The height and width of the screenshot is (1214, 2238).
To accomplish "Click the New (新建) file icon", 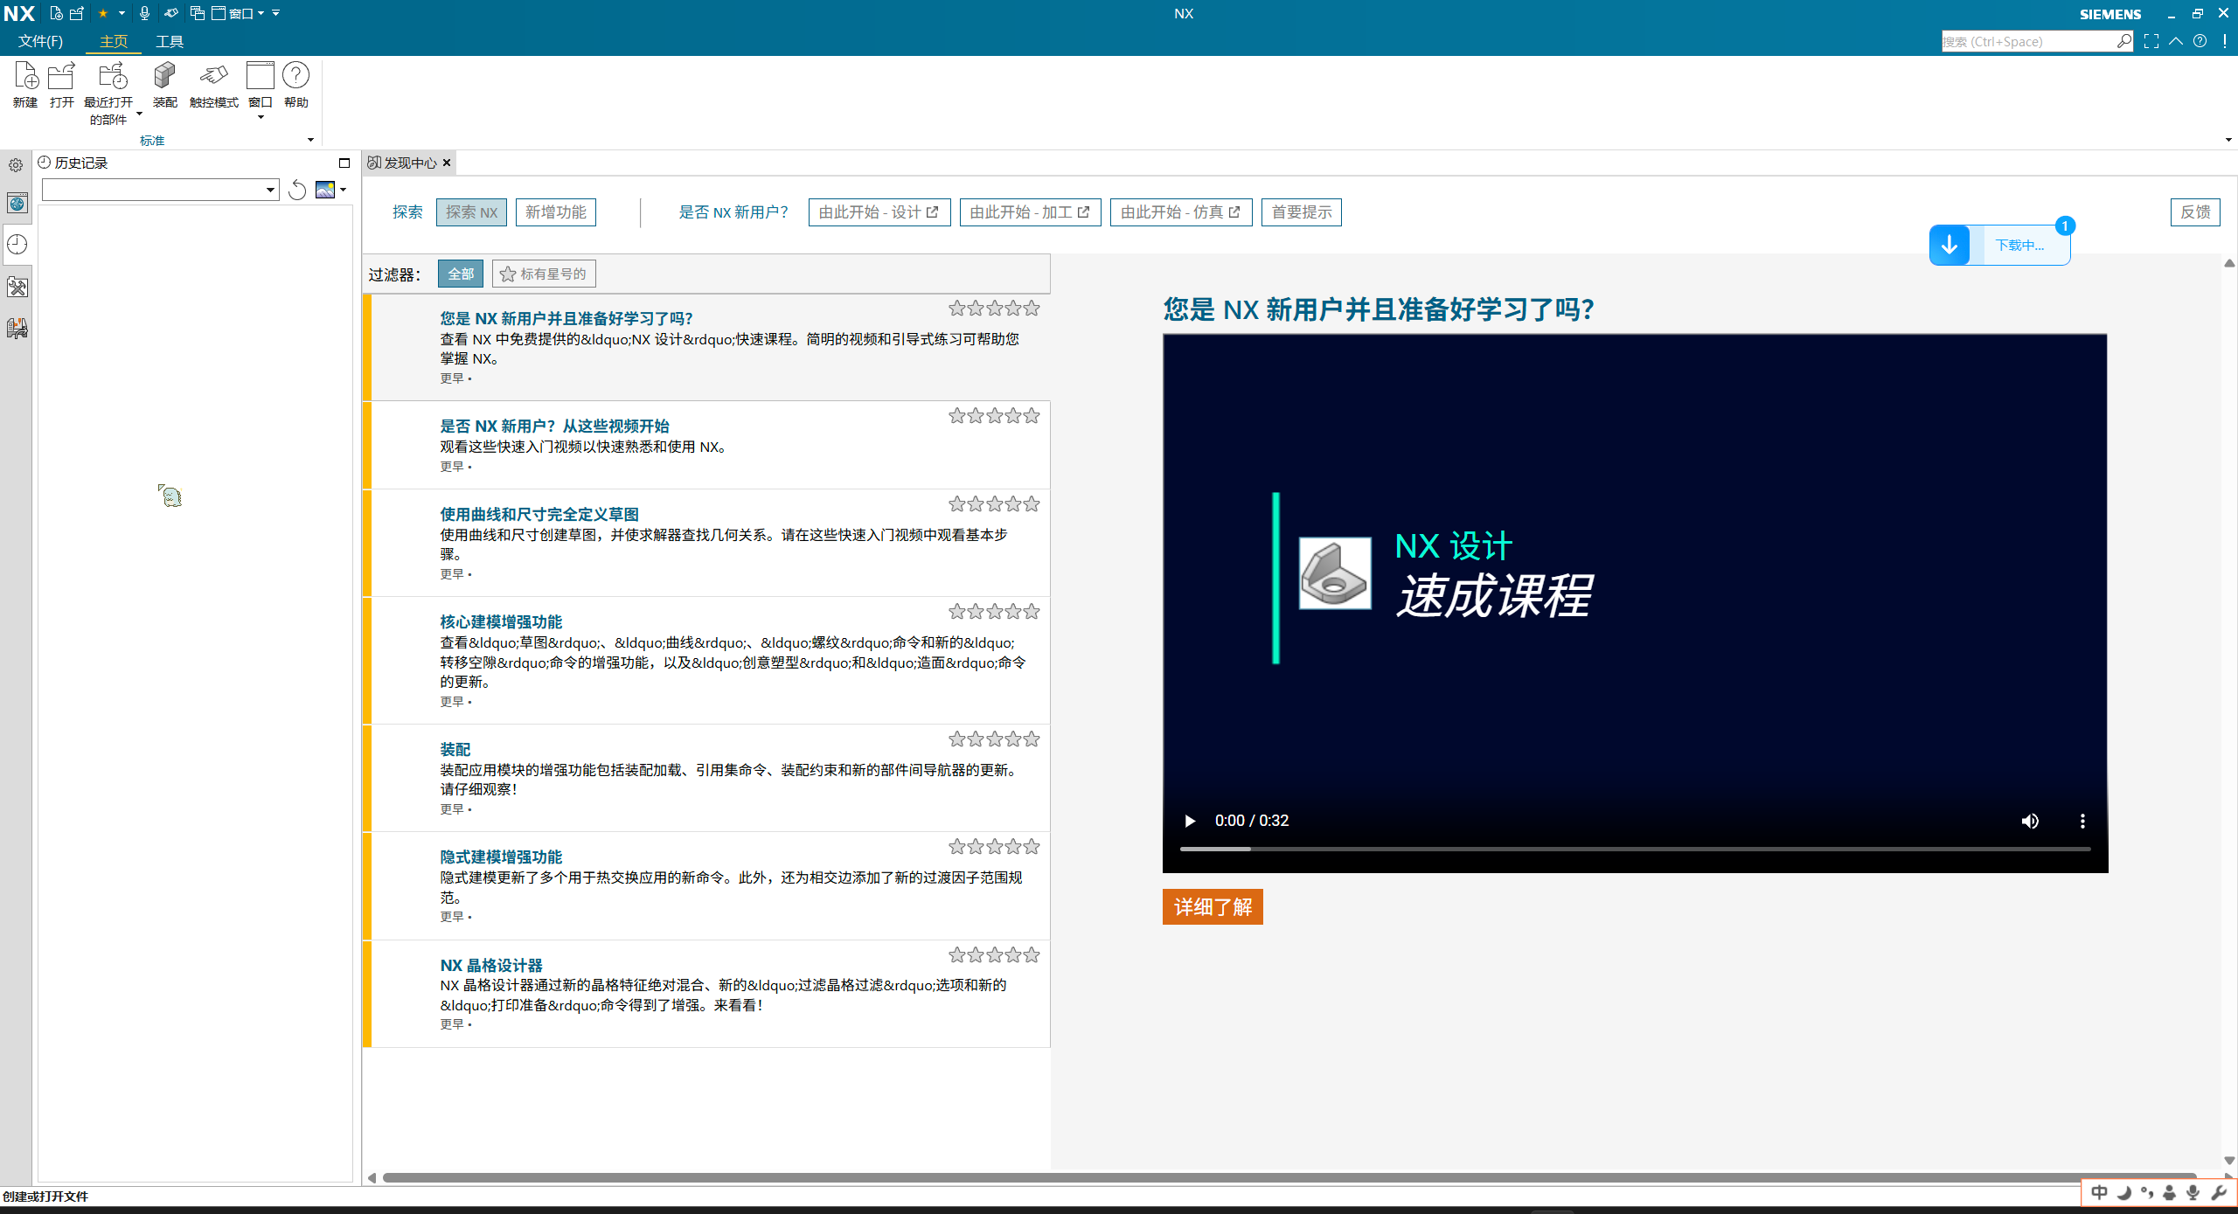I will click(x=25, y=77).
